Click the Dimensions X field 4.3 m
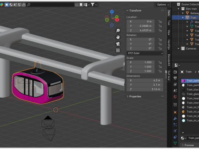The height and width of the screenshot is (149, 199). (145, 80)
